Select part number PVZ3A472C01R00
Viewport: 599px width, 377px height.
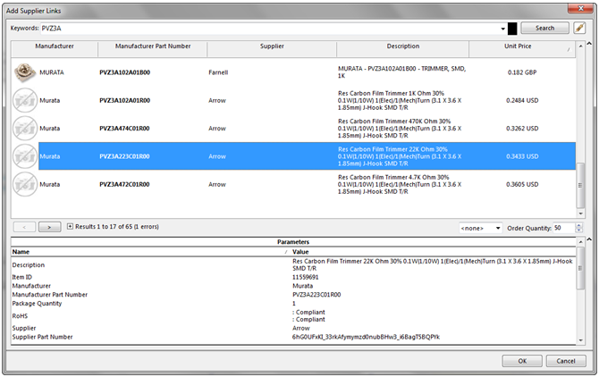125,184
